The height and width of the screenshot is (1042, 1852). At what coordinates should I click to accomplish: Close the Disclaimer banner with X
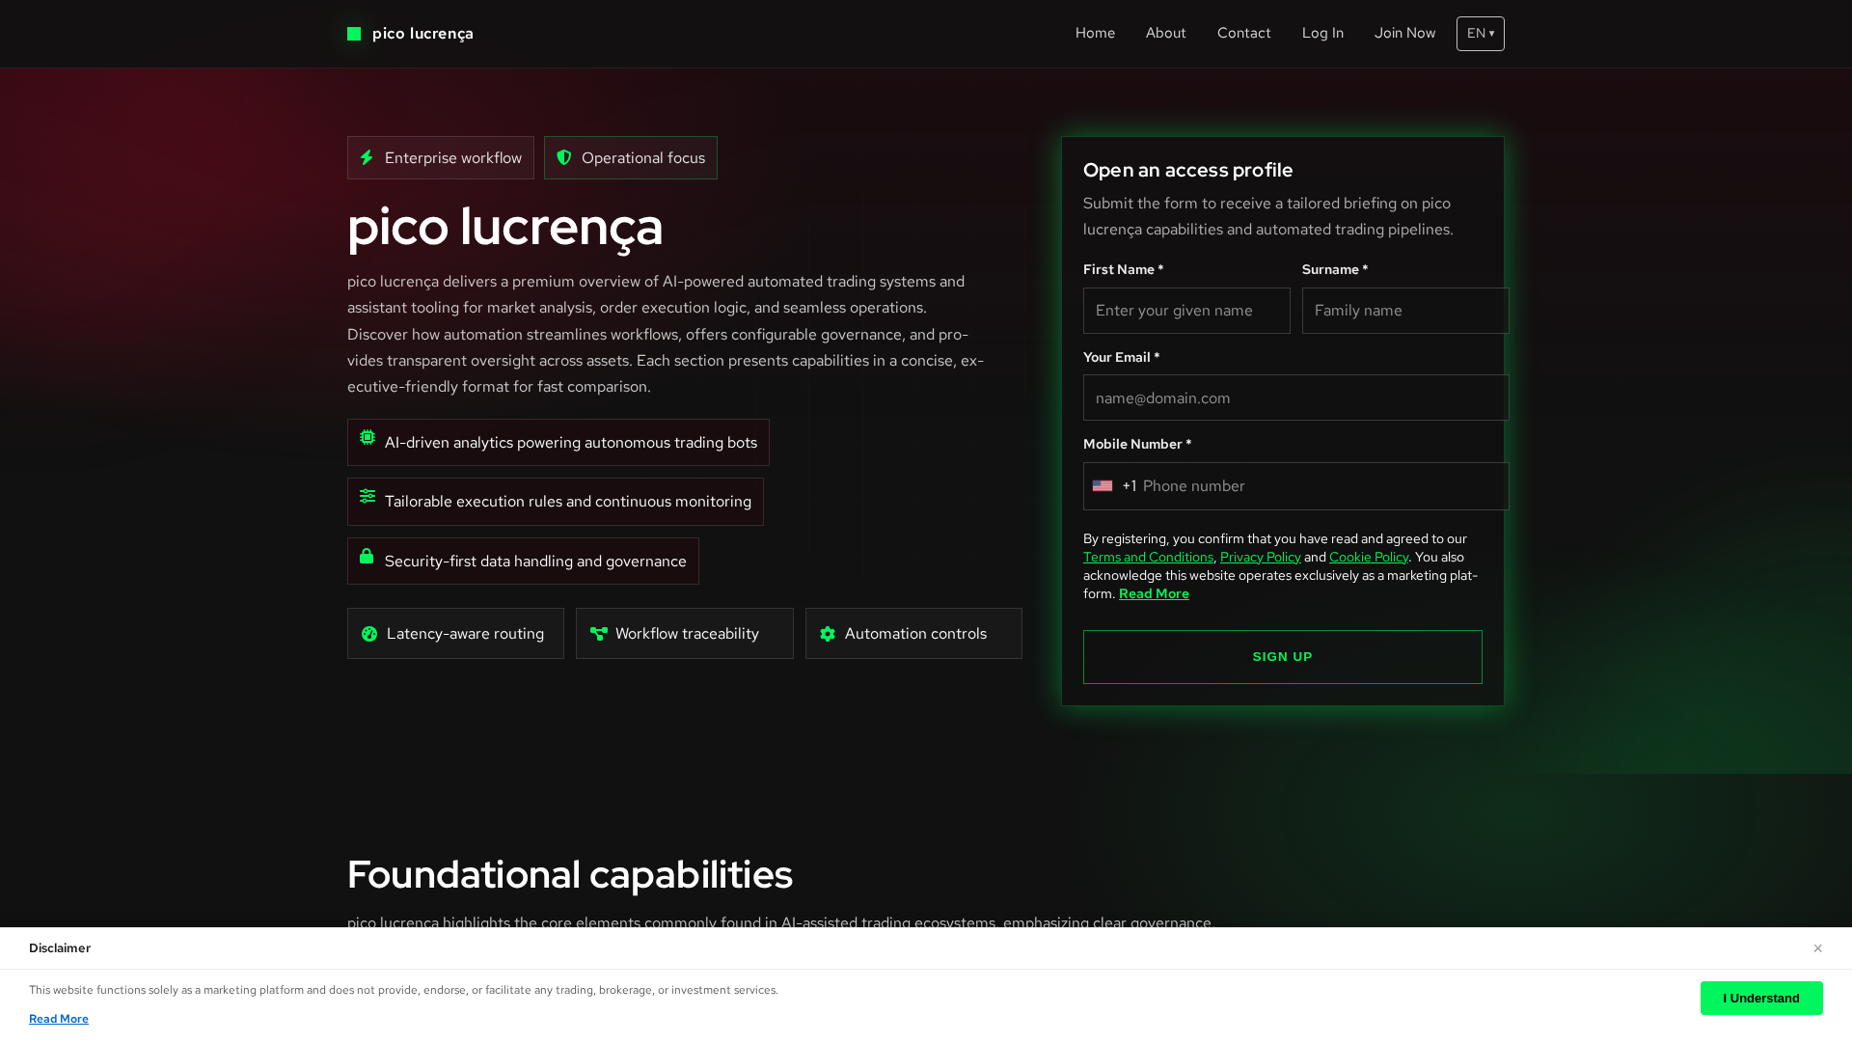coord(1817,948)
